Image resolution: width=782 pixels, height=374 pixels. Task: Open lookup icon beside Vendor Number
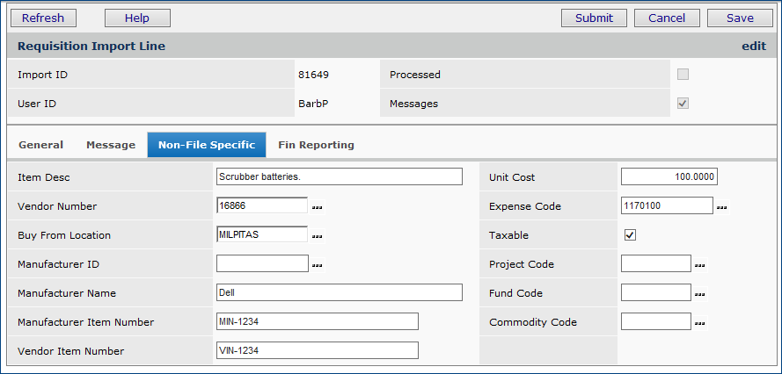pos(318,207)
